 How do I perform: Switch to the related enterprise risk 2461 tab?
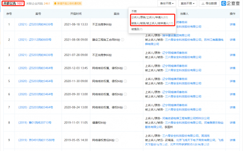click(x=38, y=3)
